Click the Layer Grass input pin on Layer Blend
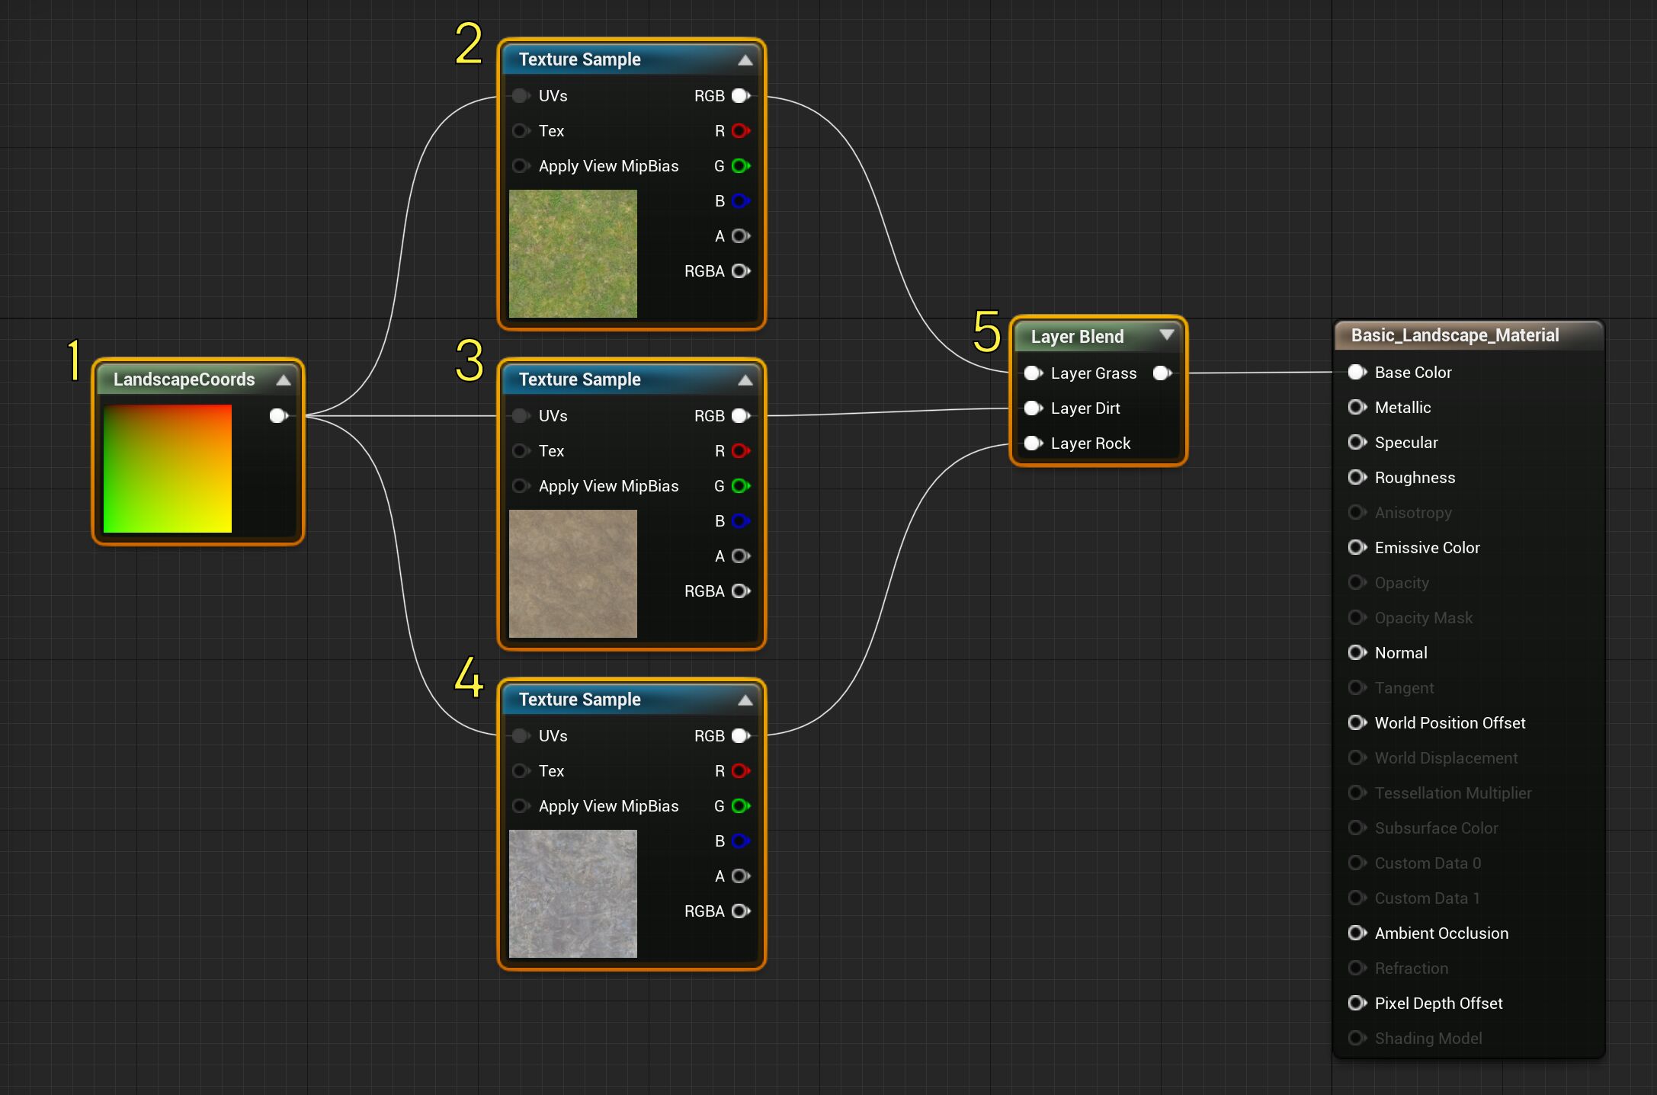1657x1095 pixels. [x=1033, y=373]
